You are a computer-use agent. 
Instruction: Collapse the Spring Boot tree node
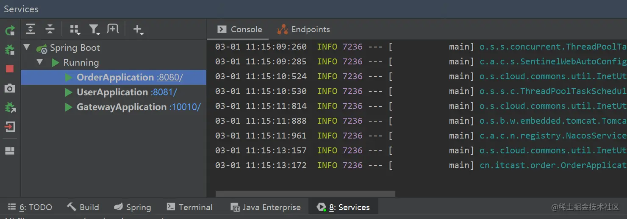point(27,47)
